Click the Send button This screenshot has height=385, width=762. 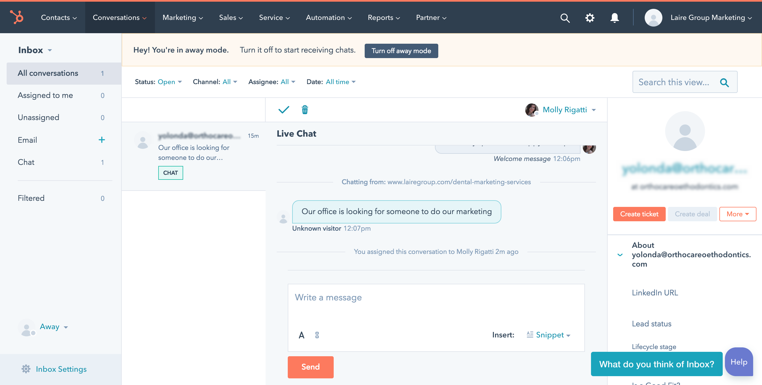pyautogui.click(x=310, y=367)
